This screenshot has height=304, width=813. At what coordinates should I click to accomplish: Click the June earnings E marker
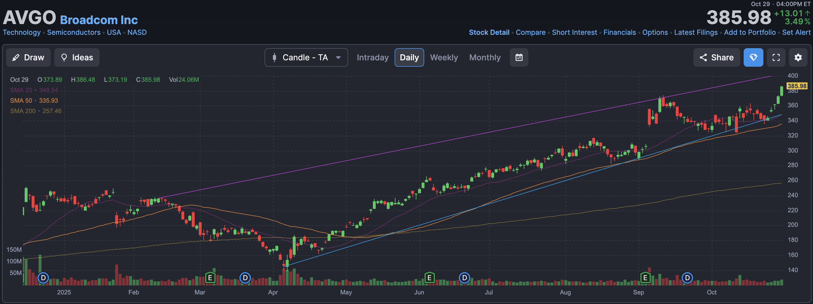point(429,278)
